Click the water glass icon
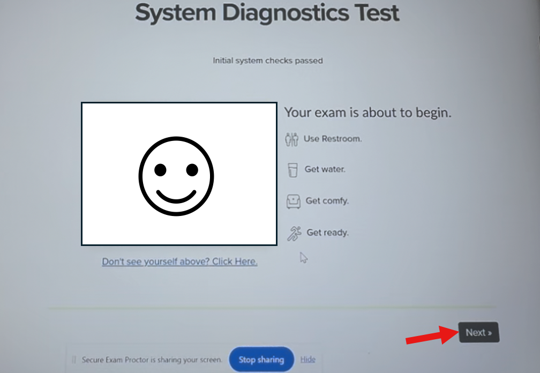 point(292,170)
